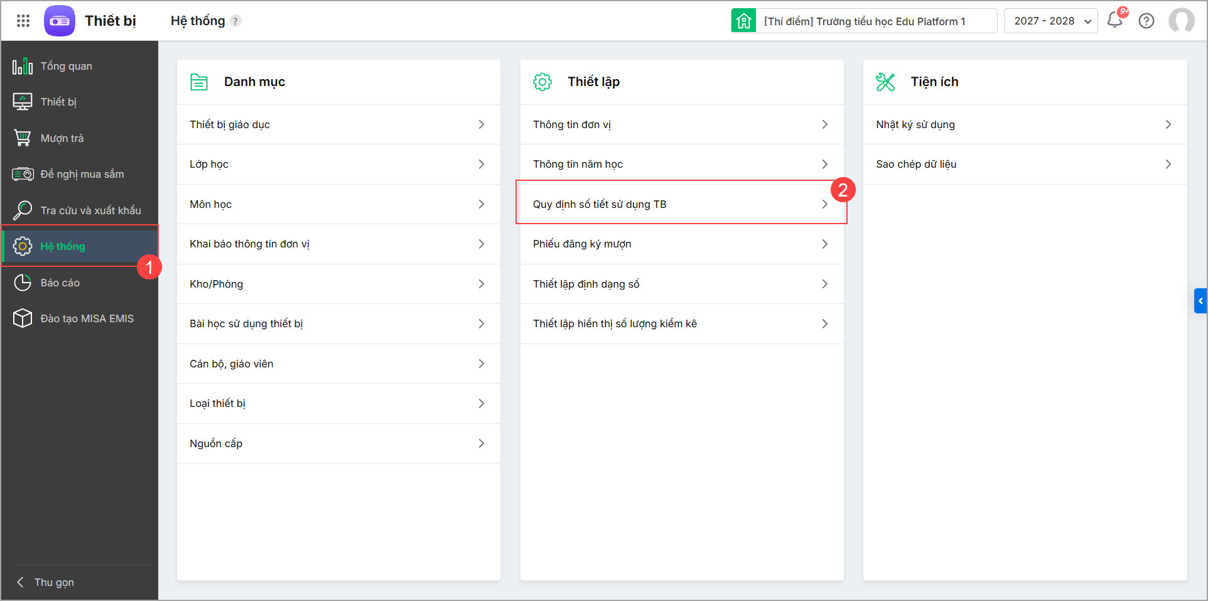The image size is (1208, 601).
Task: Click the green school home icon
Action: pos(743,21)
